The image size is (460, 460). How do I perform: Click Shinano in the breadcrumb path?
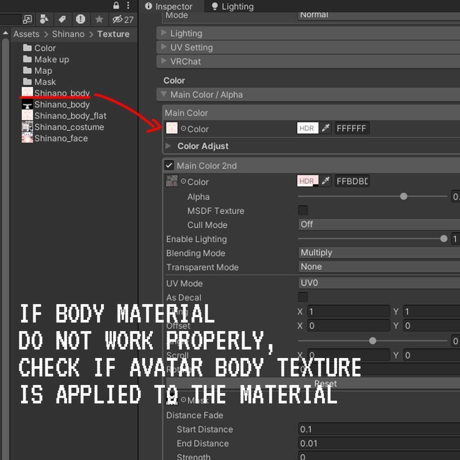point(68,34)
